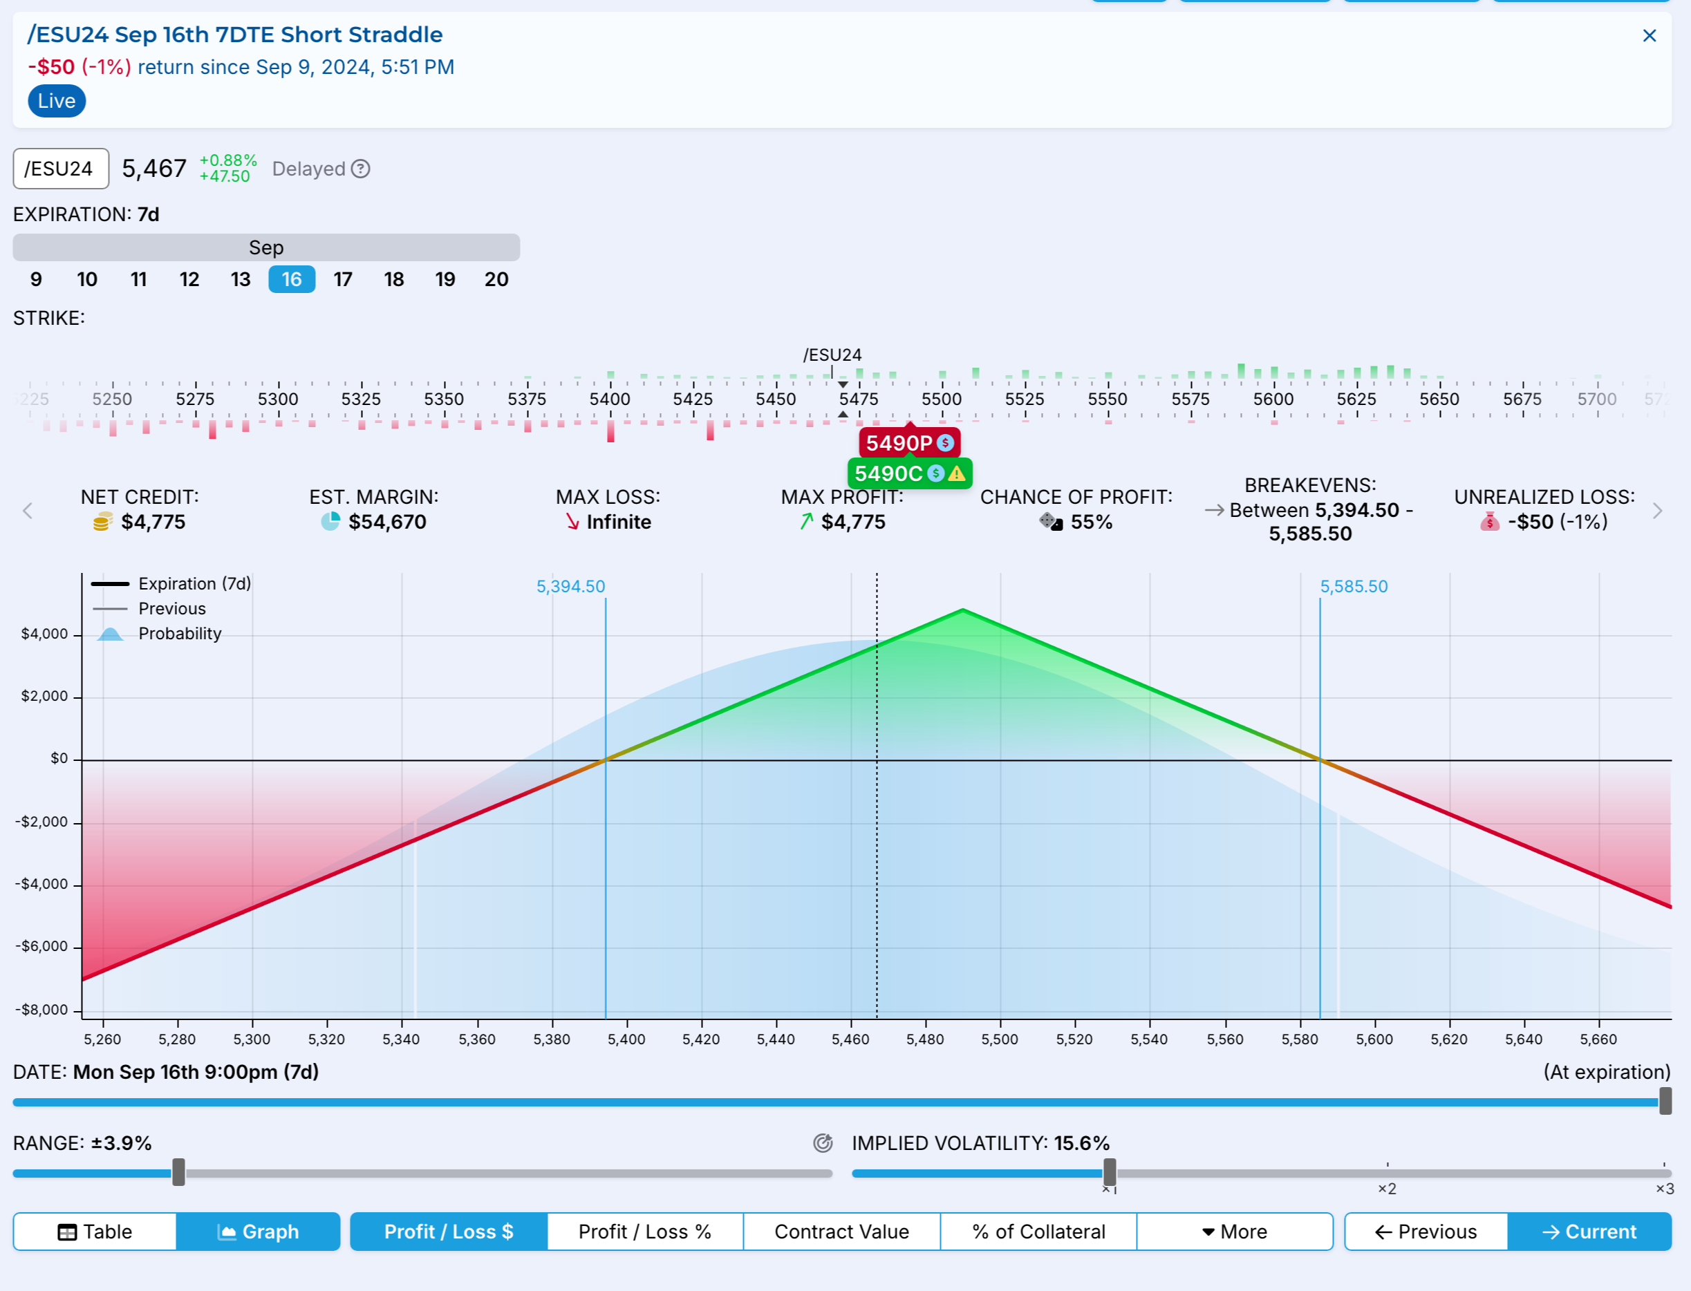Select expiration date 18
The width and height of the screenshot is (1691, 1291).
393,279
